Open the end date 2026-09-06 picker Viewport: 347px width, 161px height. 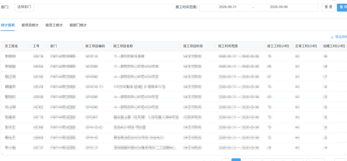(278, 7)
